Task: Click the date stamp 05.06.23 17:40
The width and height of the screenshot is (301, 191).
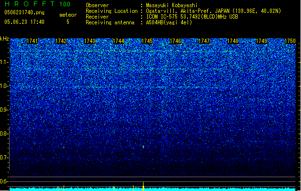Action: pos(24,22)
